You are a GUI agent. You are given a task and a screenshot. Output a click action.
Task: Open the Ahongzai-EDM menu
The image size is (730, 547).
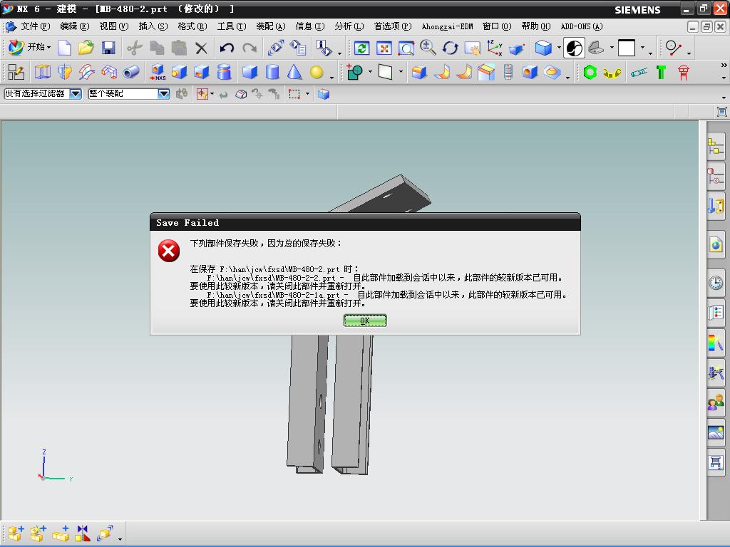(447, 26)
